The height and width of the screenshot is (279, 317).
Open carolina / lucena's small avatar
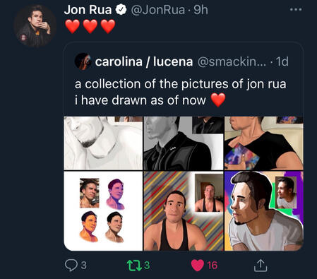click(83, 61)
